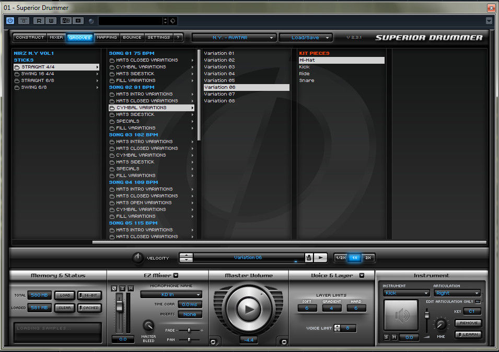Open the Load/Save dropdown menu

[x=306, y=38]
